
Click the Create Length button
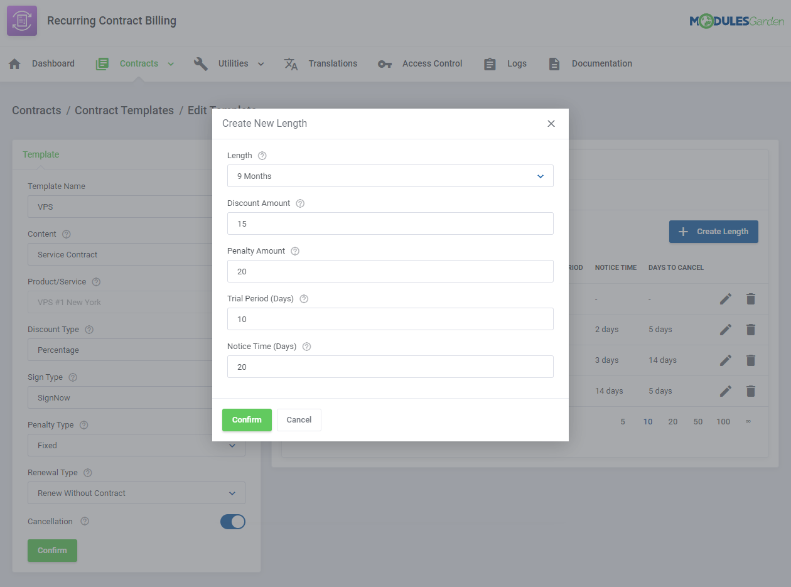[713, 231]
